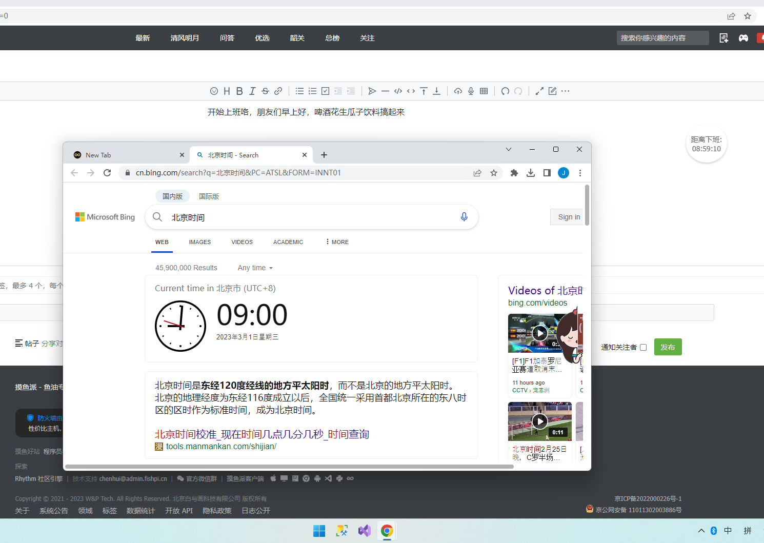Open the 北京时间校准 search result link
The image size is (764, 543).
tap(262, 434)
